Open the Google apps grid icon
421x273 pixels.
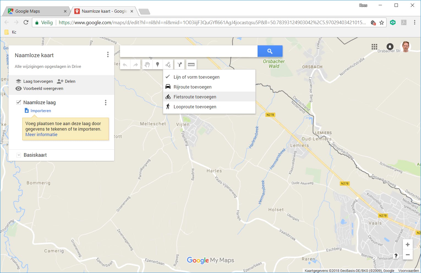point(374,47)
